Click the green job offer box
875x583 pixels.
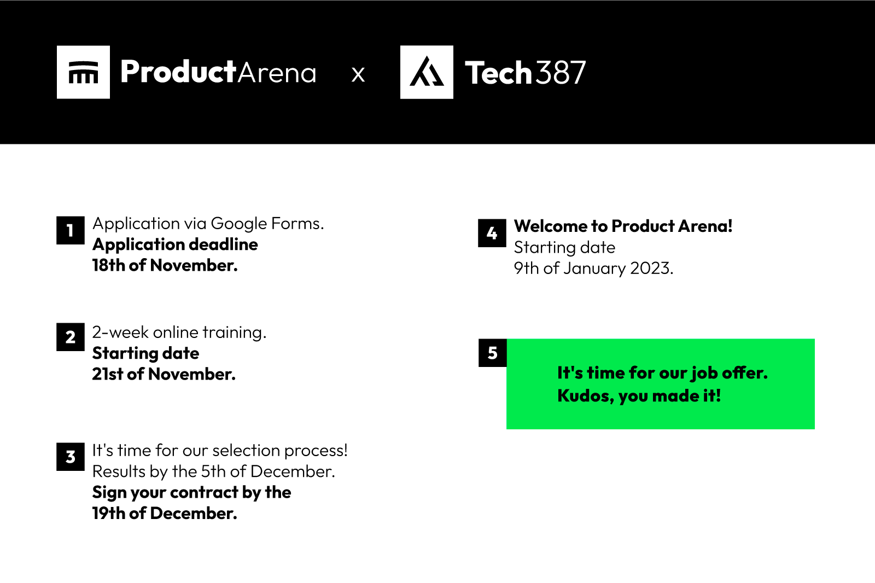(661, 384)
